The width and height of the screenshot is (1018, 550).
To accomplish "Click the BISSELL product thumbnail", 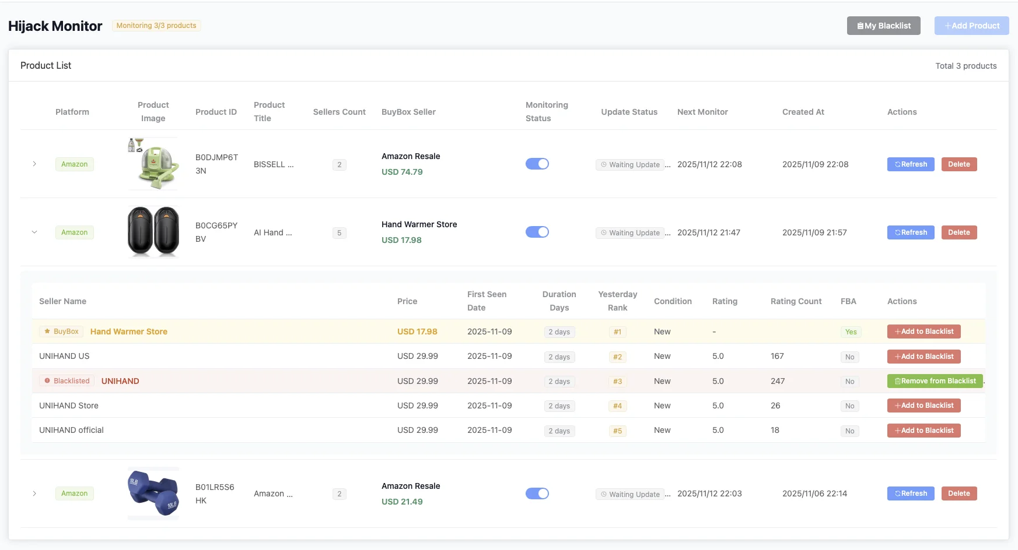I will pyautogui.click(x=153, y=164).
